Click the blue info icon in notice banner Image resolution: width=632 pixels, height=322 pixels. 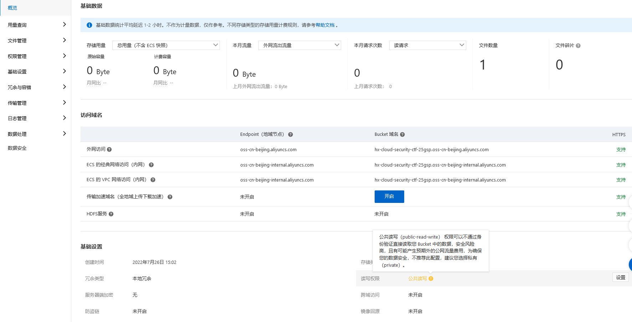(89, 25)
